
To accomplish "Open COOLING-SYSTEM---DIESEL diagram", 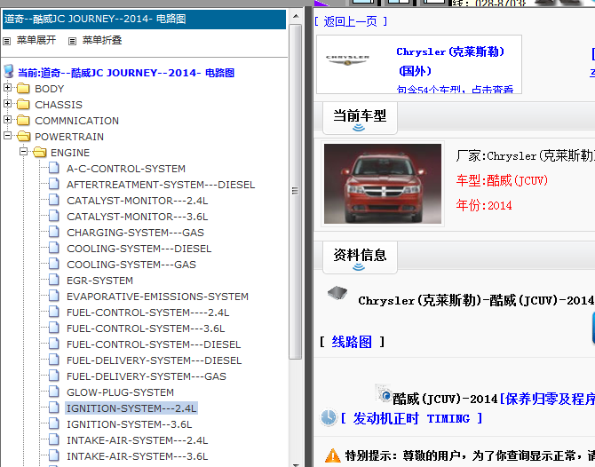I will [x=139, y=249].
